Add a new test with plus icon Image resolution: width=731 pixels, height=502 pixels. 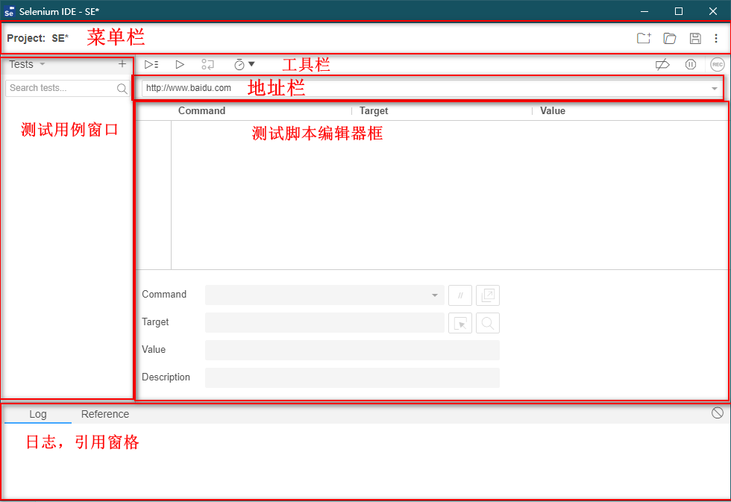[x=122, y=64]
